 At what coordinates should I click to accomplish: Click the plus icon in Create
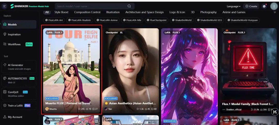[x=247, y=6]
